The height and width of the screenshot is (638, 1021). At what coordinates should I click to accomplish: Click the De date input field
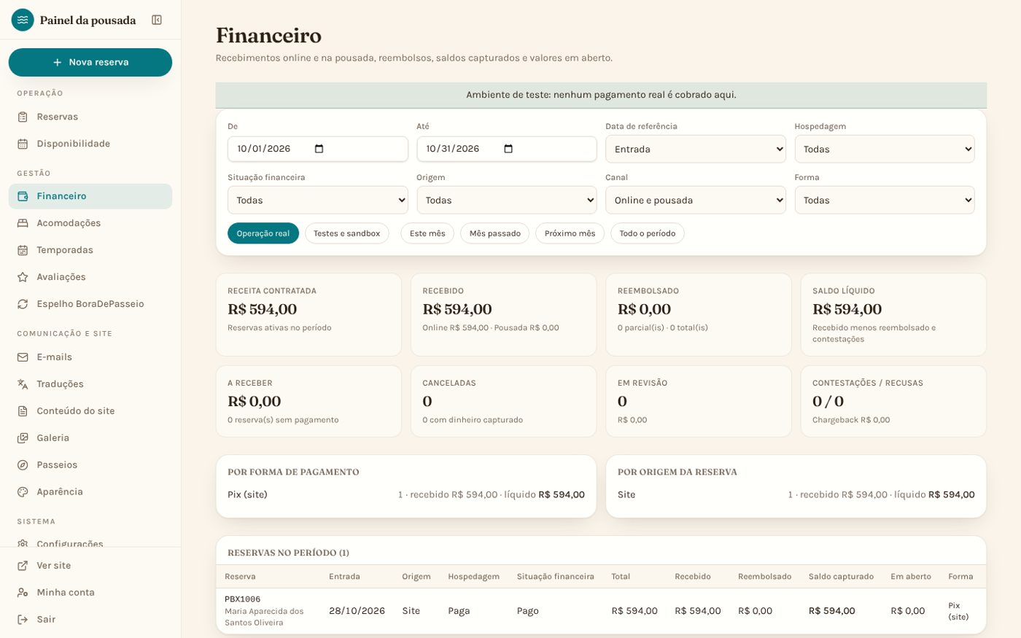pos(318,149)
